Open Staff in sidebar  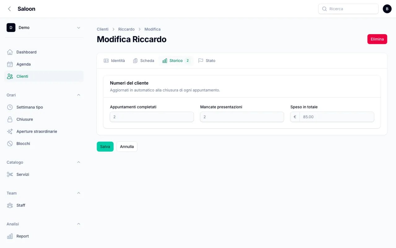point(44,205)
